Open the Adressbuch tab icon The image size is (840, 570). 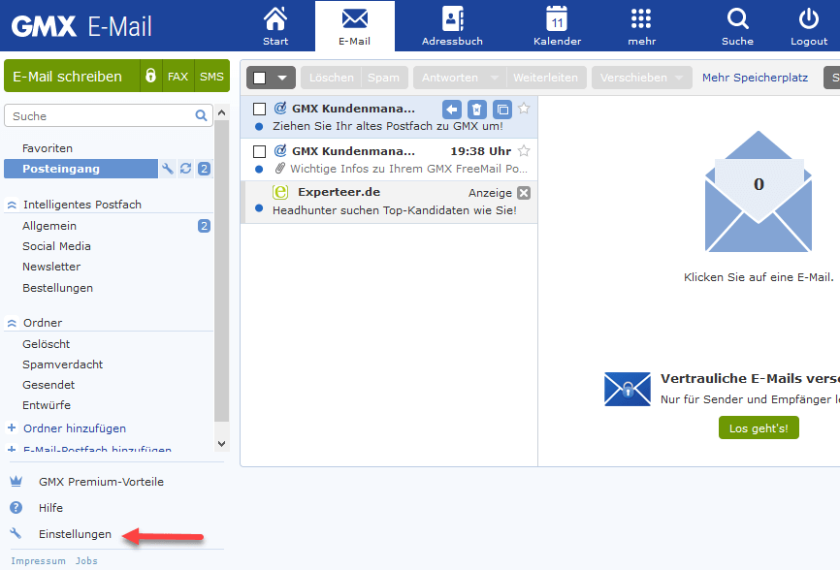click(x=452, y=19)
